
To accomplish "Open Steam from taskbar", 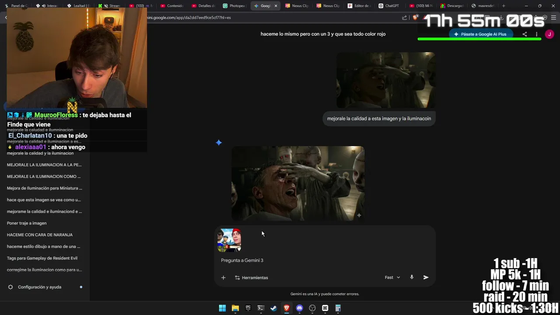I will point(273,308).
